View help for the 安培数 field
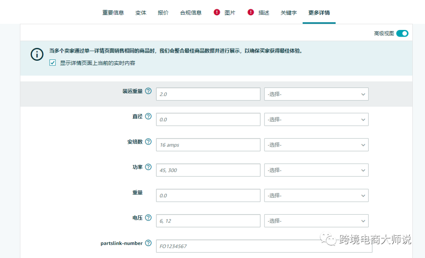The width and height of the screenshot is (425, 258). click(148, 141)
